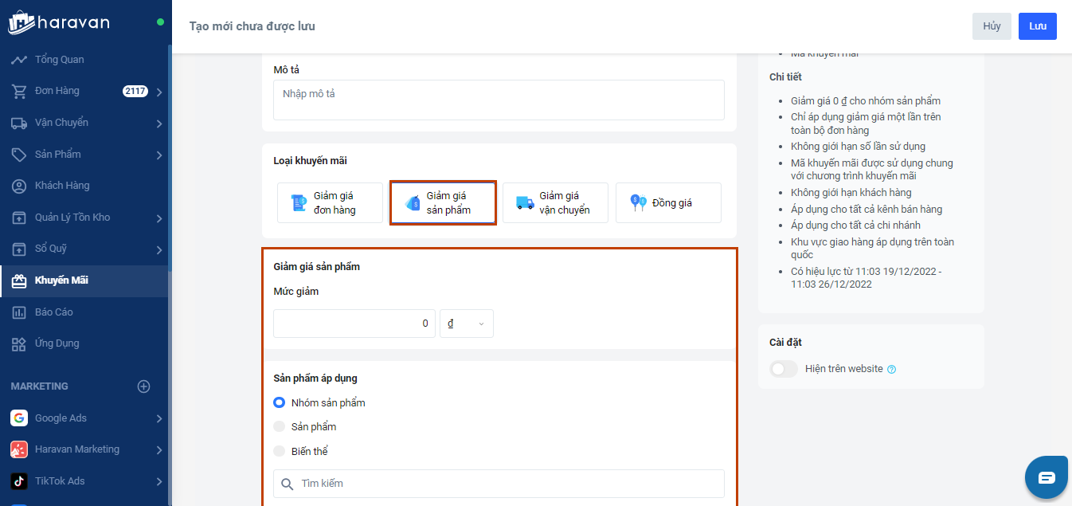Open Ứng Dụng menu item
Viewport: 1072px width, 506px height.
click(84, 343)
